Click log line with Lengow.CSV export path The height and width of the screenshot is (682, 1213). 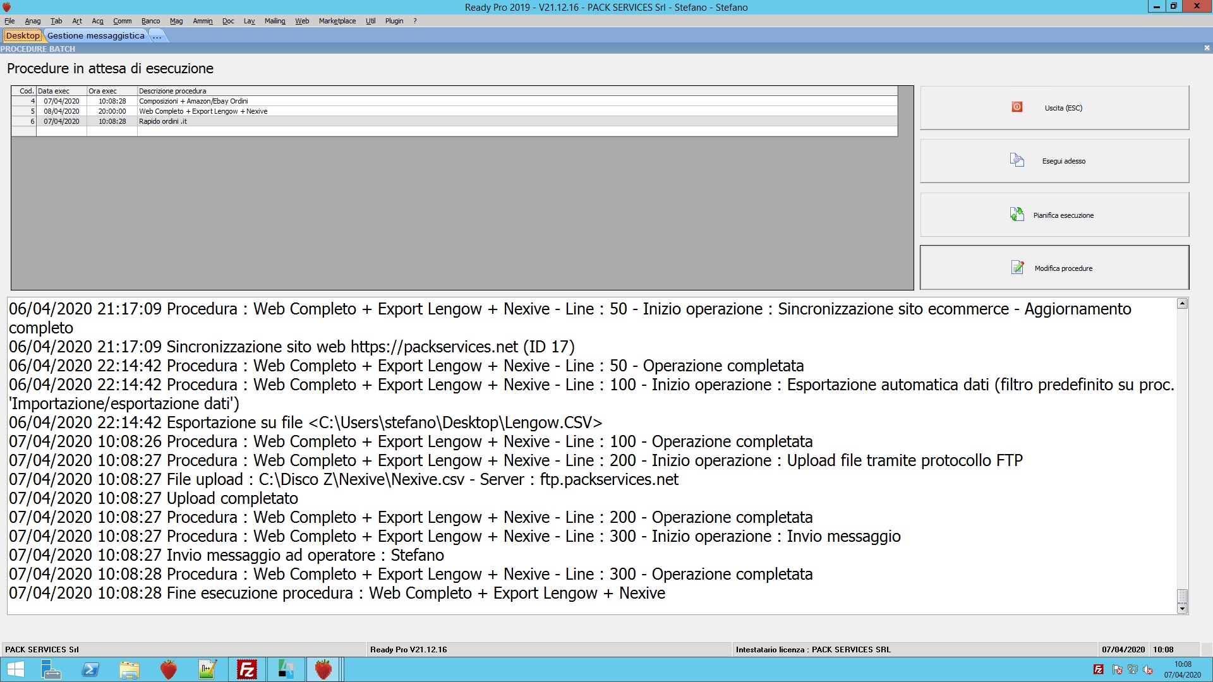pyautogui.click(x=306, y=422)
